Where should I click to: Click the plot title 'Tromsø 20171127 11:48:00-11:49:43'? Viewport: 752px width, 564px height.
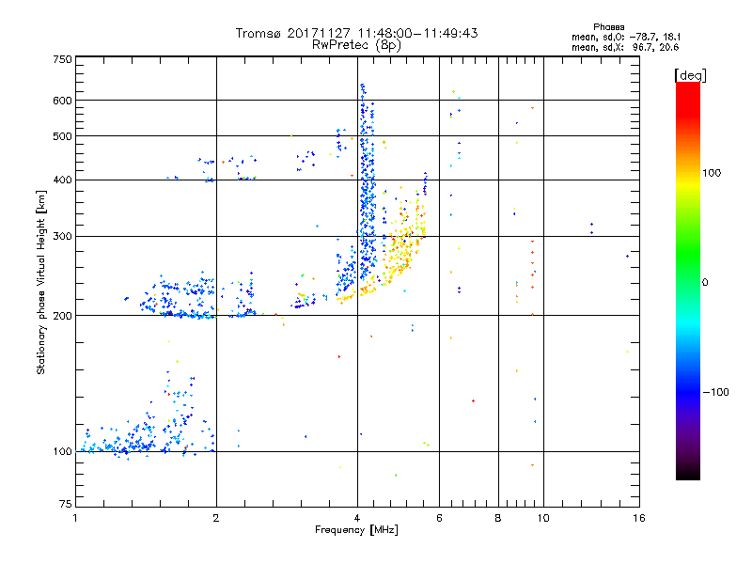(x=356, y=33)
